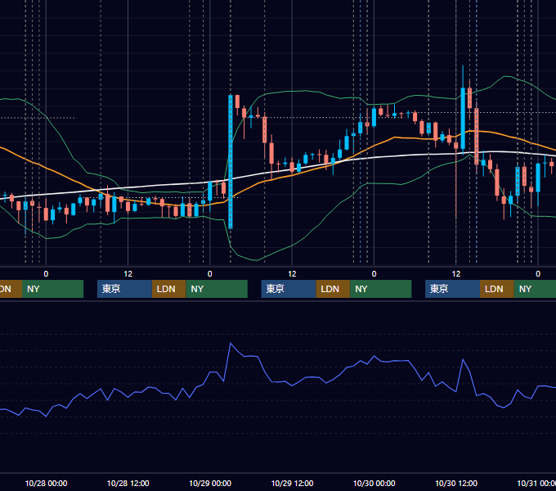Select the hour label 12 above 10/29 12:00
Screen dimensions: 556x491
click(x=292, y=274)
